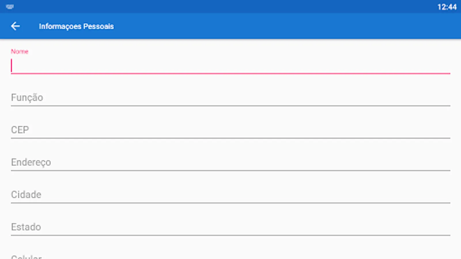The height and width of the screenshot is (259, 461).
Task: Select the Função input field
Action: point(231,98)
